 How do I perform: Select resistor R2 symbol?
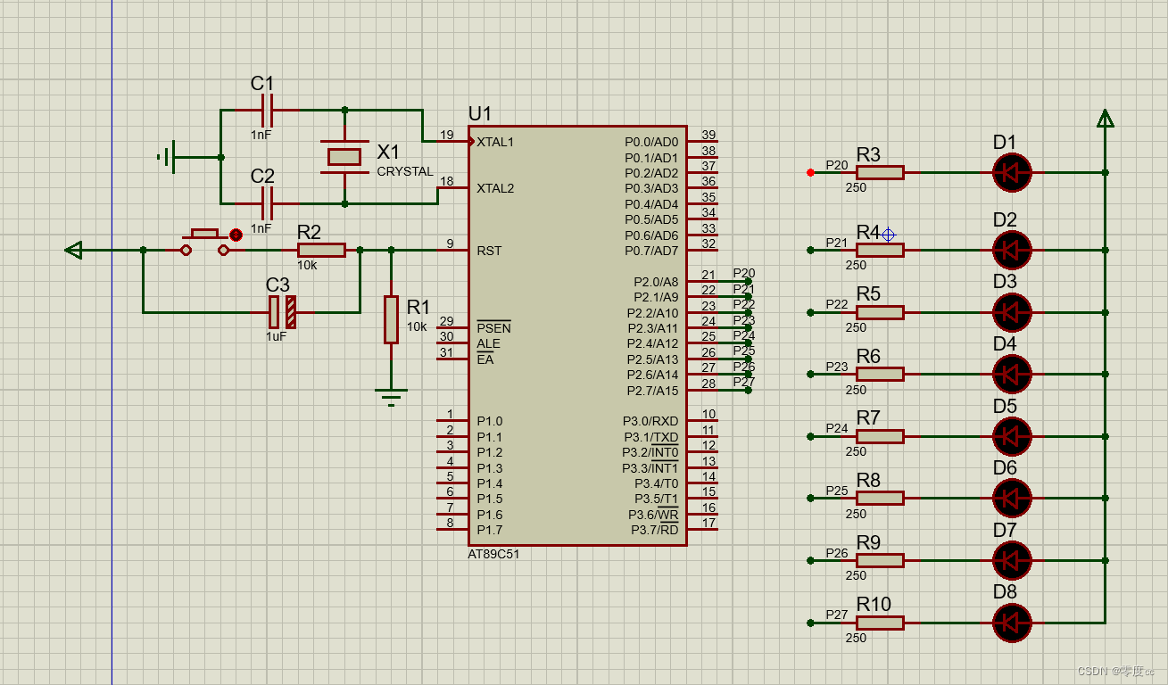point(321,250)
